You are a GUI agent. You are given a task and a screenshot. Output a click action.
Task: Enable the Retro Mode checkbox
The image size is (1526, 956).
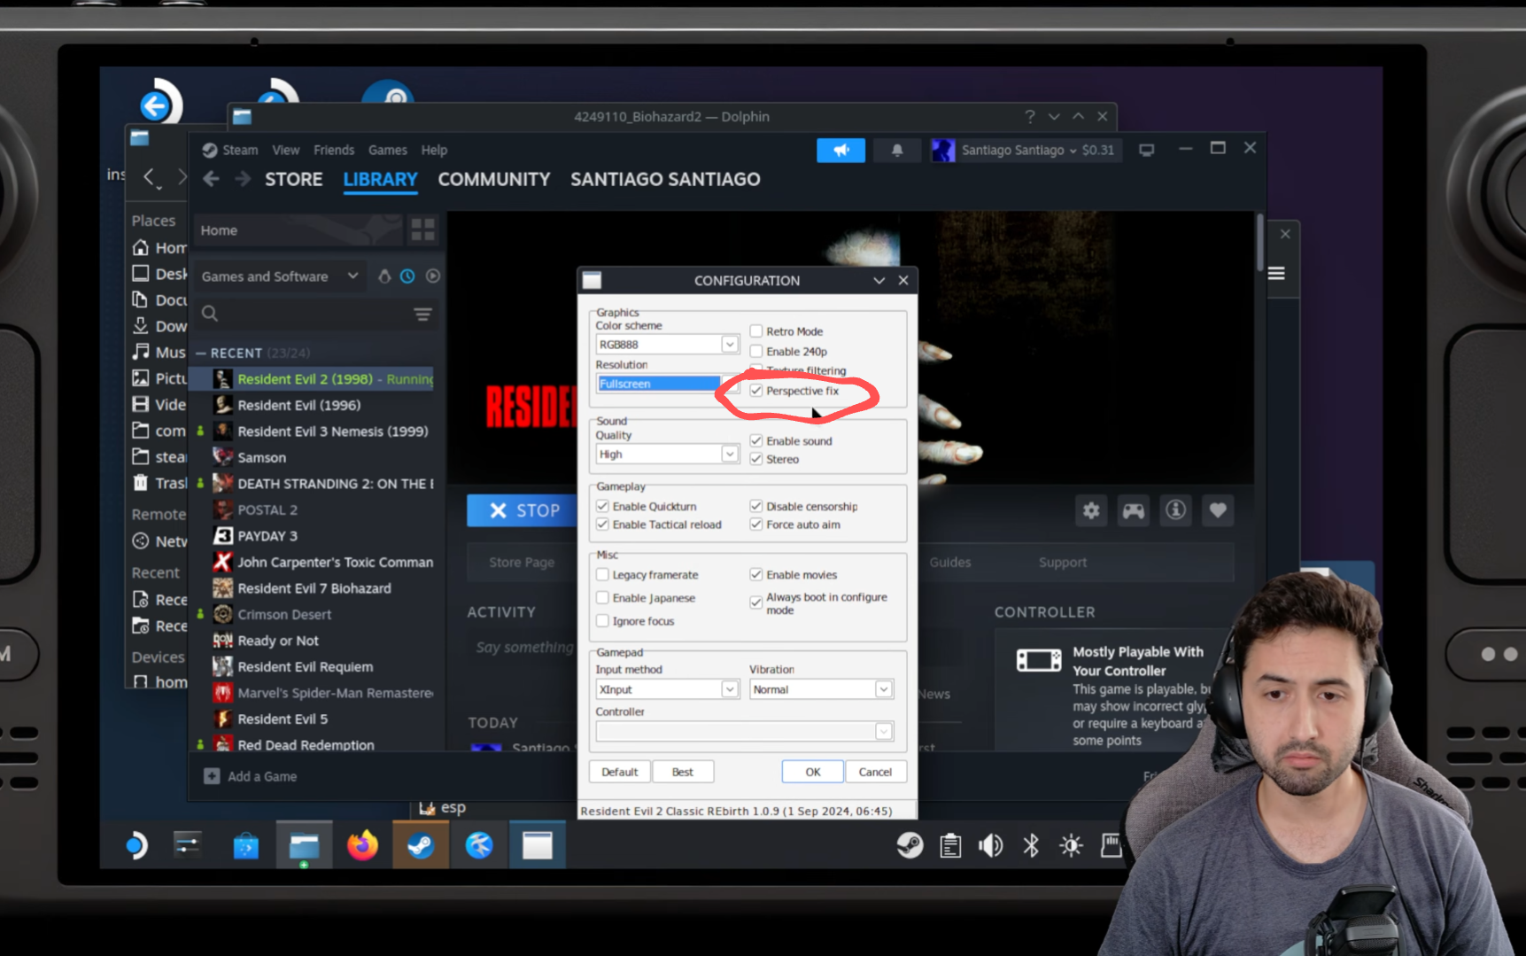[x=756, y=331]
